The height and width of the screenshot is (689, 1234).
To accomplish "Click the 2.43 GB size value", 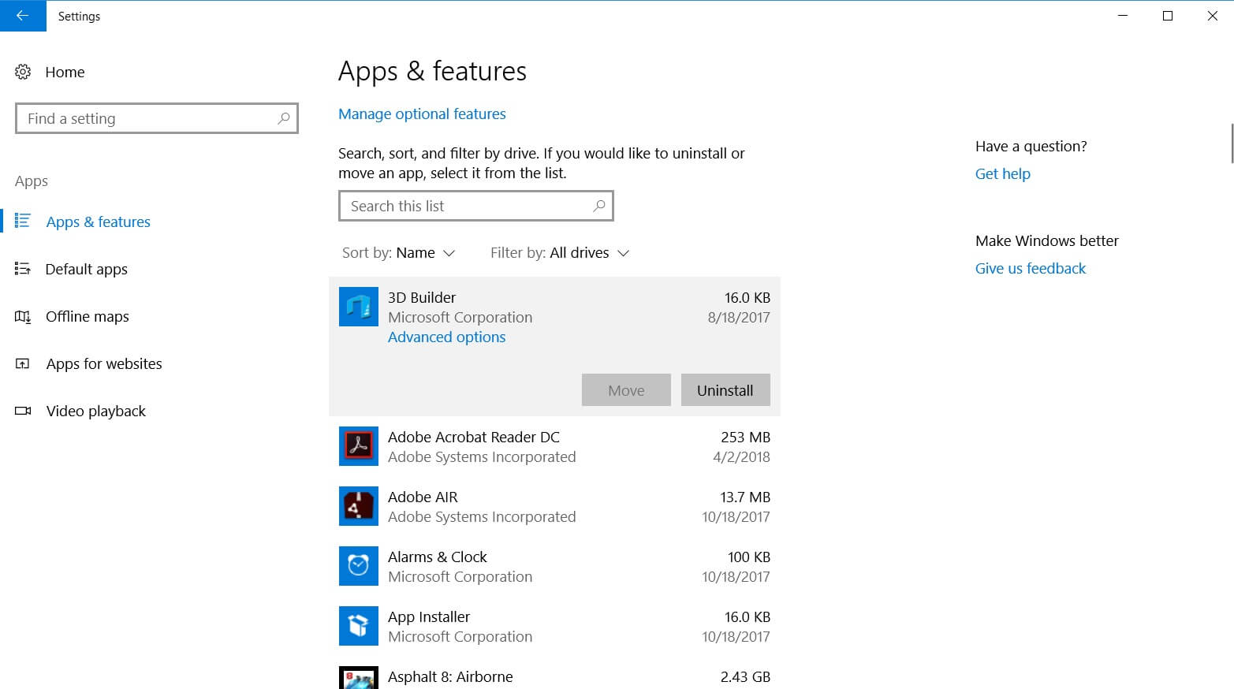I will coord(745,676).
